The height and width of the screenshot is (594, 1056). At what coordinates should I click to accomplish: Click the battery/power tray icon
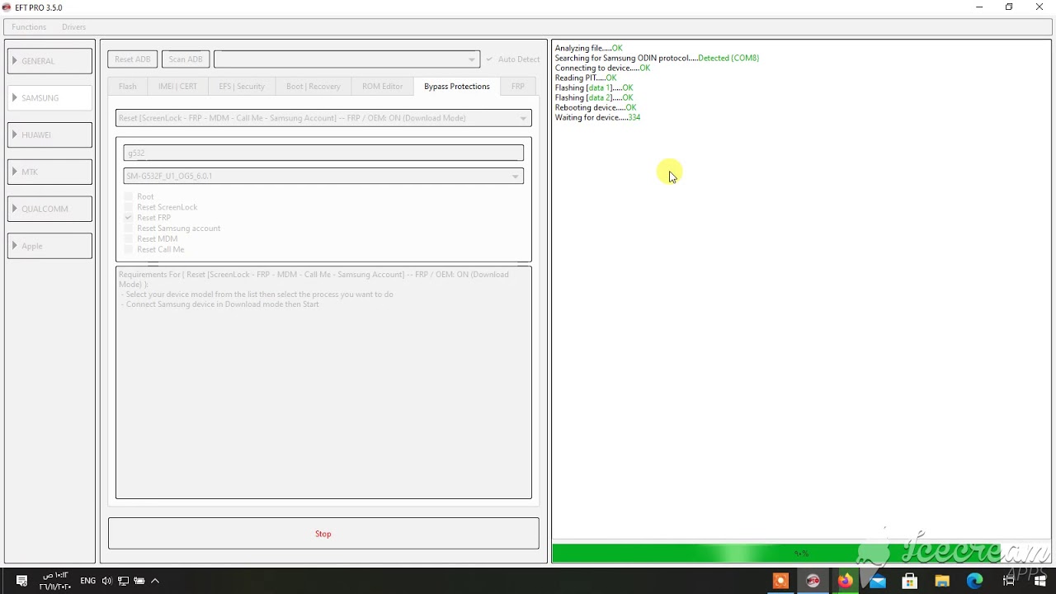pyautogui.click(x=139, y=581)
